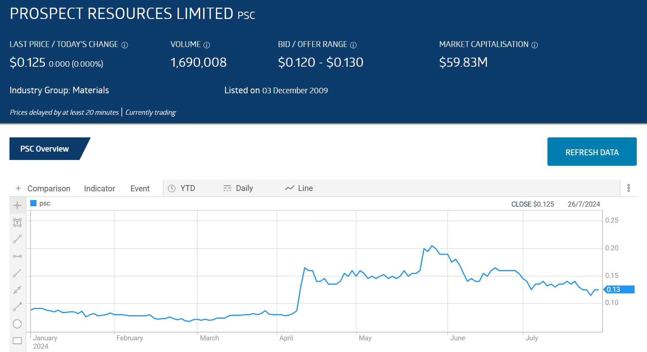Open the Indicator menu
Viewport: 647px width, 352px height.
pos(100,188)
